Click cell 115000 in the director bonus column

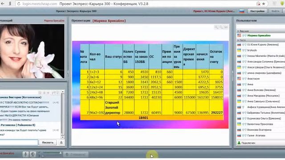point(189,97)
